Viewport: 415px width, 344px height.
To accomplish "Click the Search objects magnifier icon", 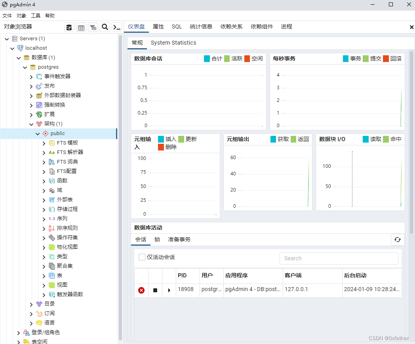I will point(105,27).
